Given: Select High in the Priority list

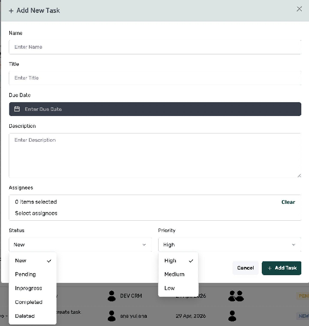Looking at the screenshot, I should tap(178, 261).
